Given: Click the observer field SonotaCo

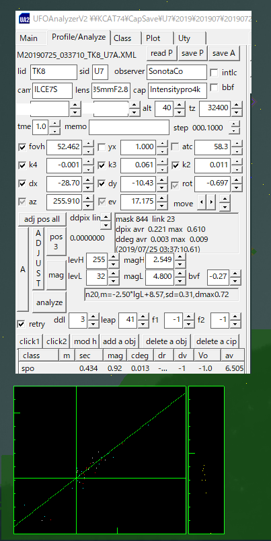Looking at the screenshot, I should [x=176, y=72].
